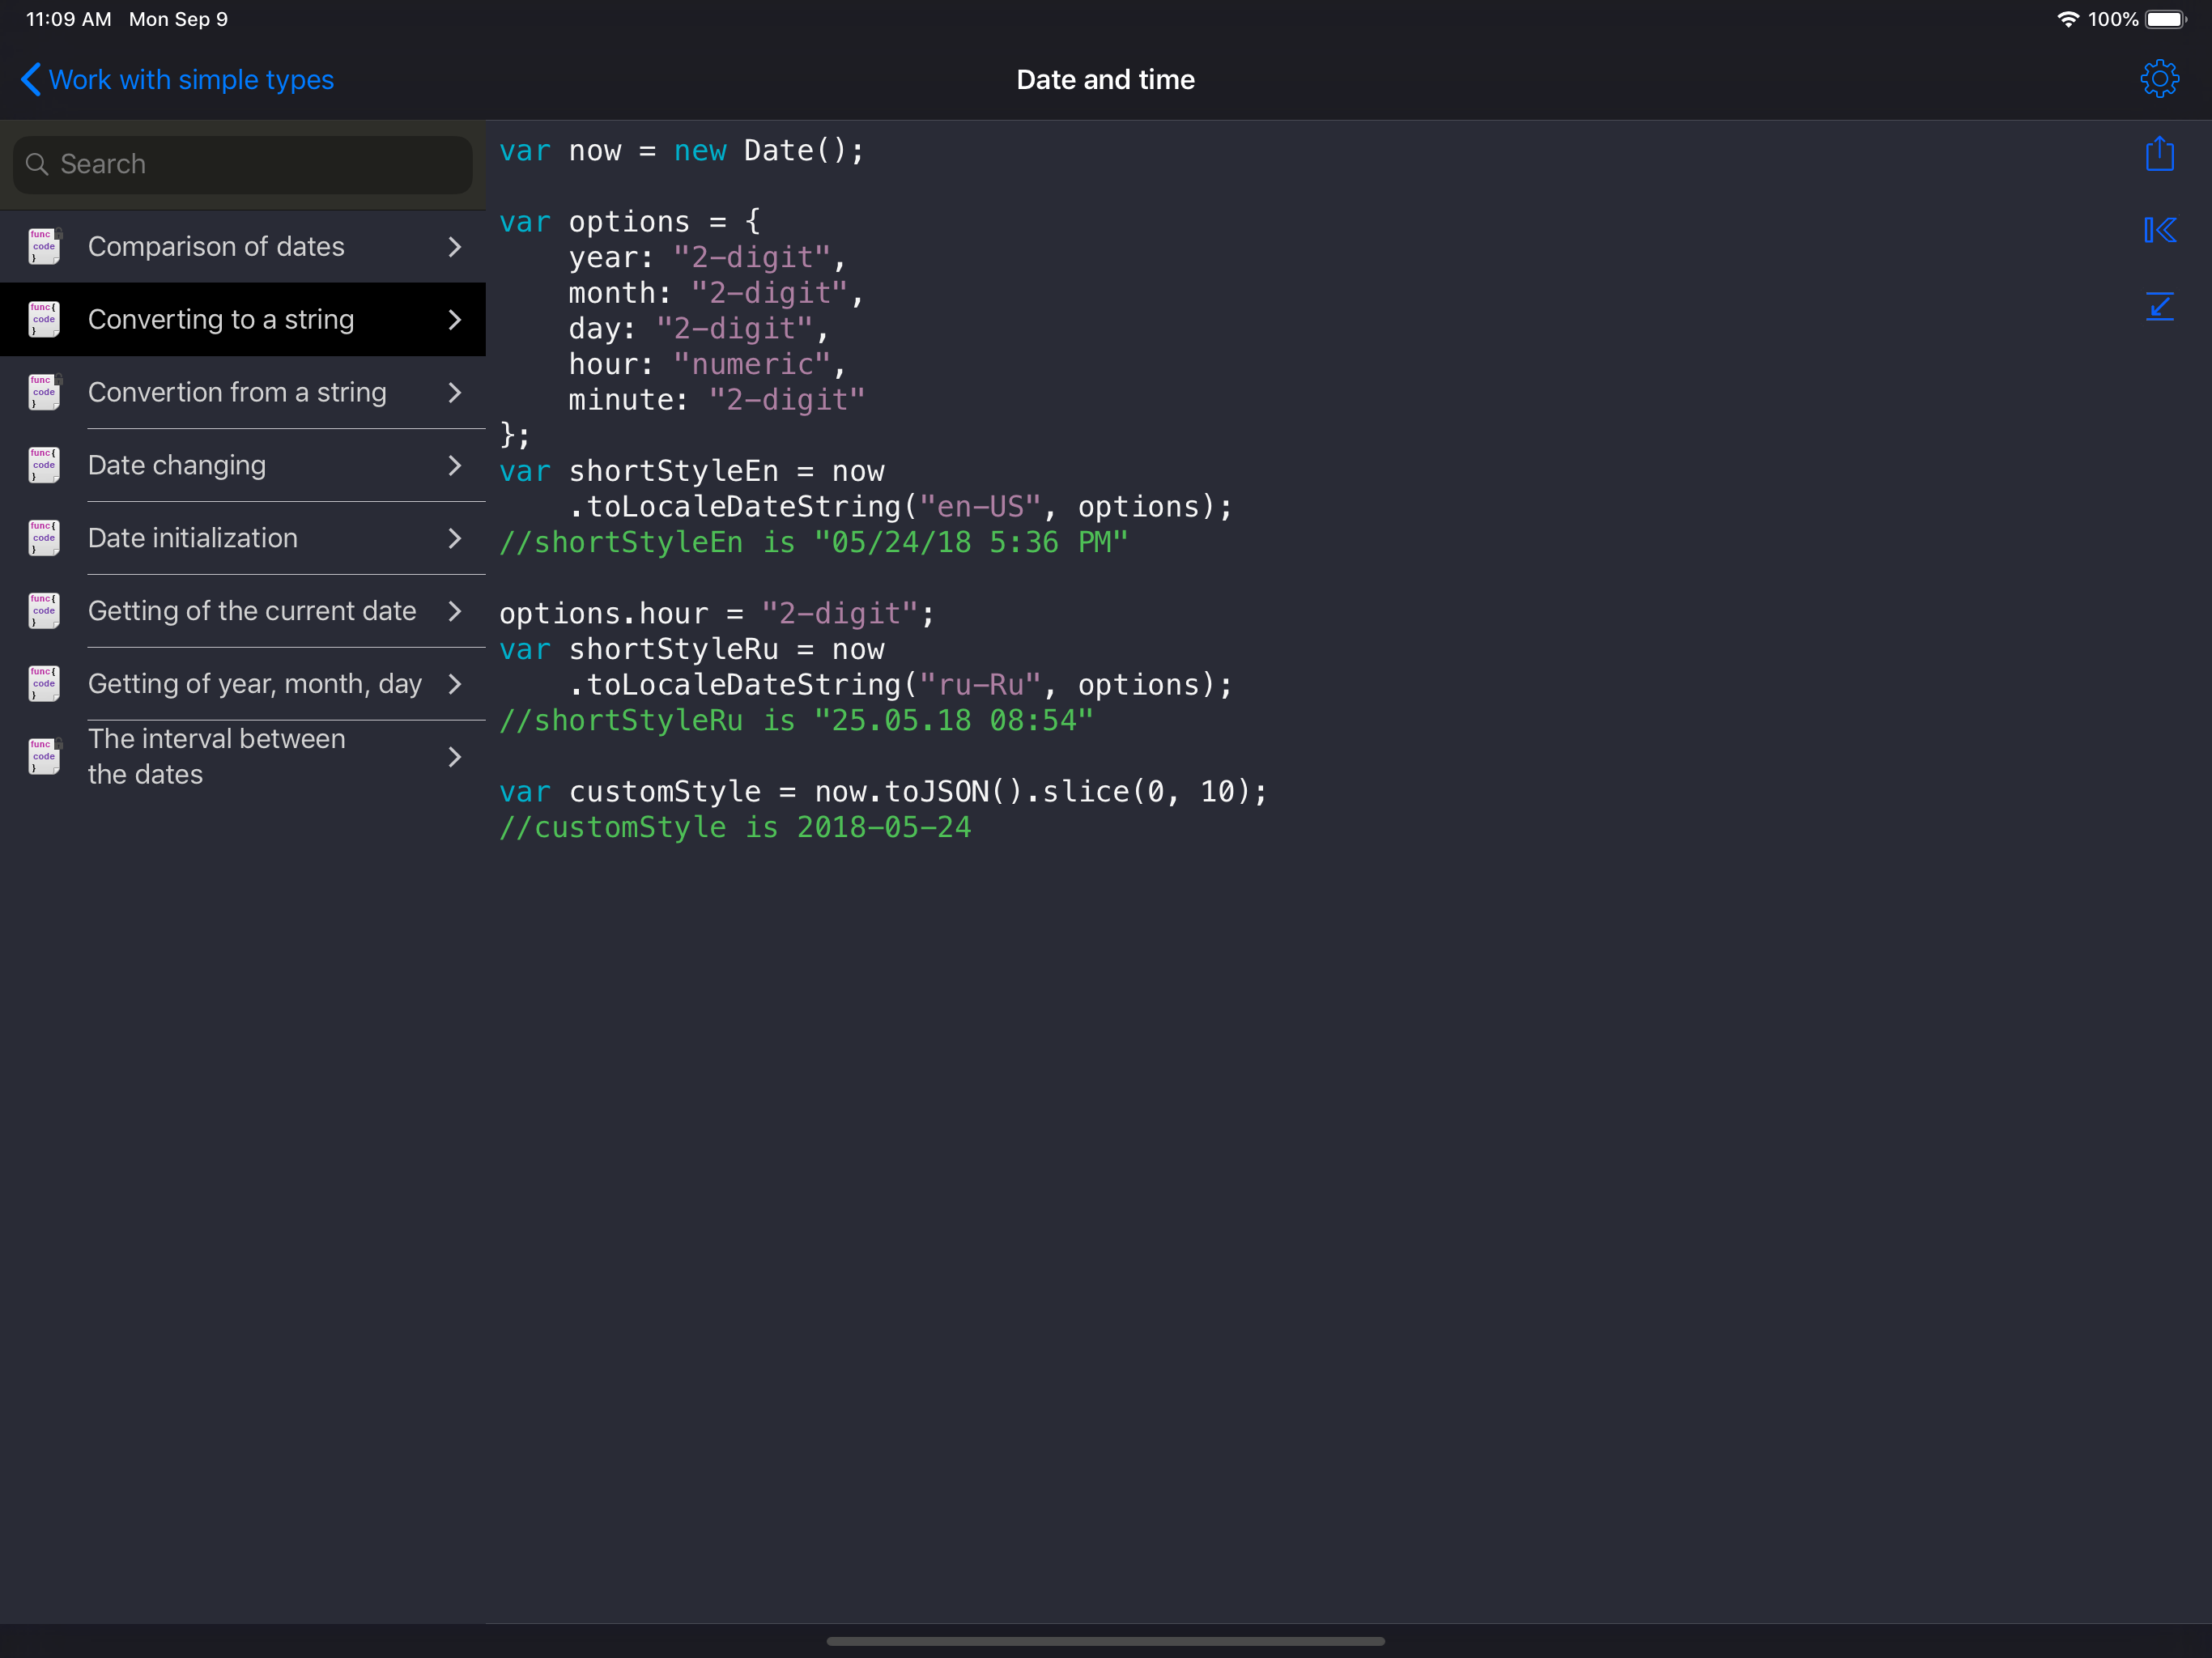Jump to first example via skip-back icon
Image resolution: width=2212 pixels, height=1658 pixels.
click(x=2159, y=230)
